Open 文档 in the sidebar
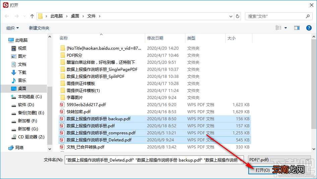Screen dimensions: 317x179 [19, 64]
